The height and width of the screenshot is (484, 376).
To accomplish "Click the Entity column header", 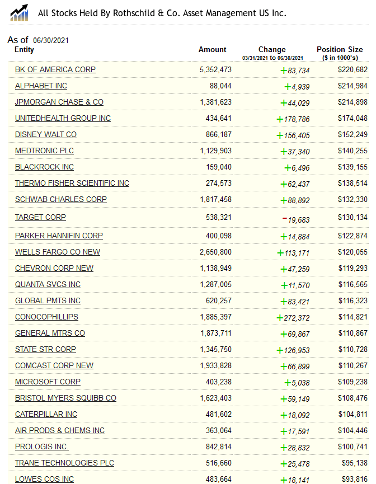I will coord(24,50).
